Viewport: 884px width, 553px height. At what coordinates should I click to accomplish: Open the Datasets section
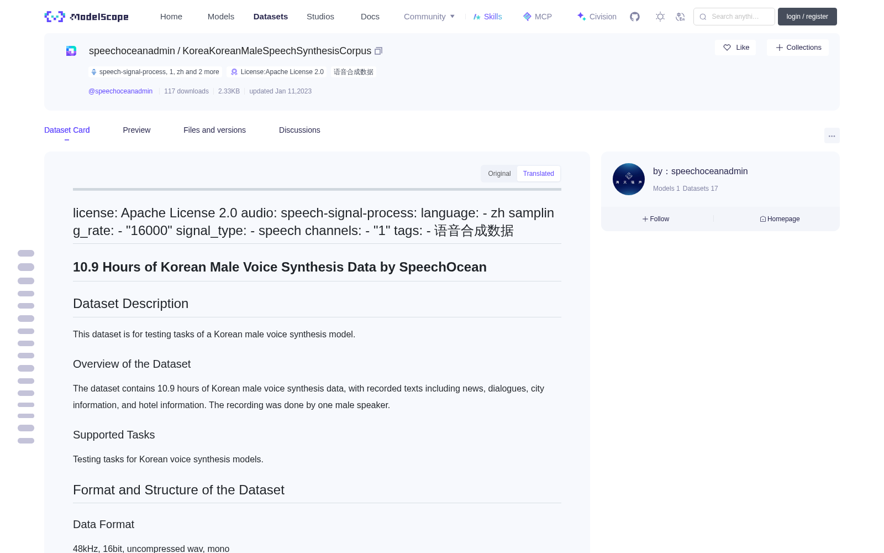click(x=271, y=17)
